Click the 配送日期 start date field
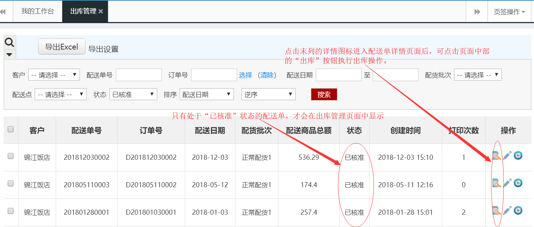 click(x=339, y=75)
